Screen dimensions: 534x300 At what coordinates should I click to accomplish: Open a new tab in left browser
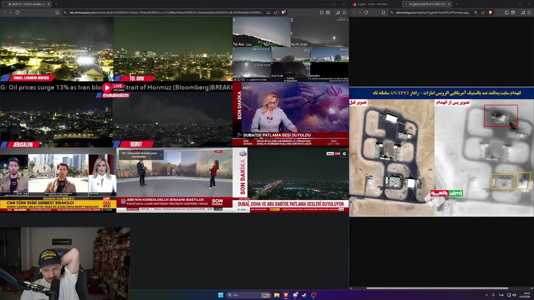tap(56, 4)
